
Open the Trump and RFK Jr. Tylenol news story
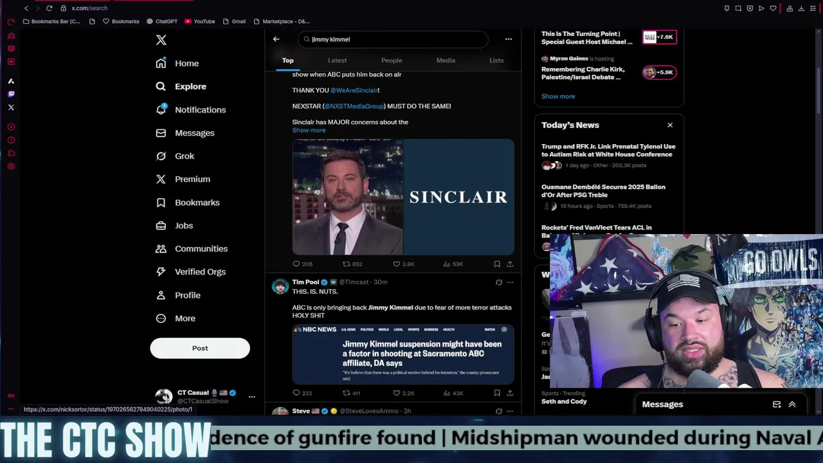pyautogui.click(x=608, y=150)
